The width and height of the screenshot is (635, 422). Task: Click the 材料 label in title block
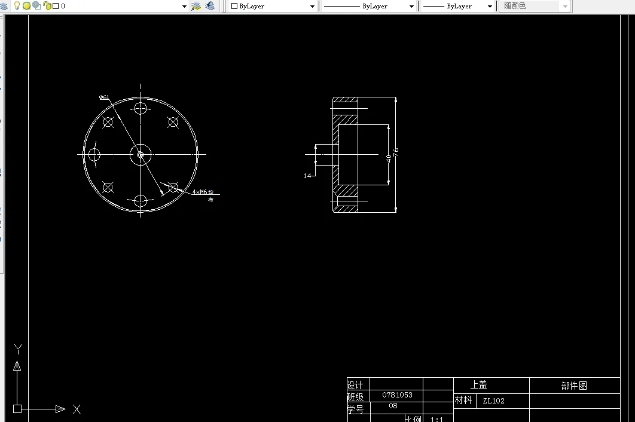tap(463, 400)
